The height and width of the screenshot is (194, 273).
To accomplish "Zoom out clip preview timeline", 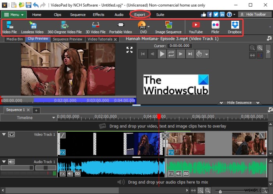I will (252, 48).
